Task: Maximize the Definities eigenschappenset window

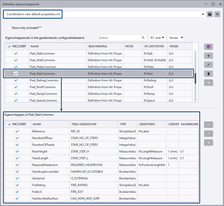Action: click(213, 4)
